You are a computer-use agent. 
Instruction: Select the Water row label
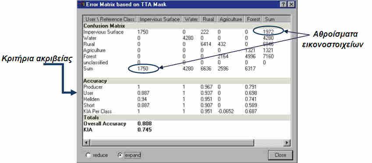click(x=89, y=38)
